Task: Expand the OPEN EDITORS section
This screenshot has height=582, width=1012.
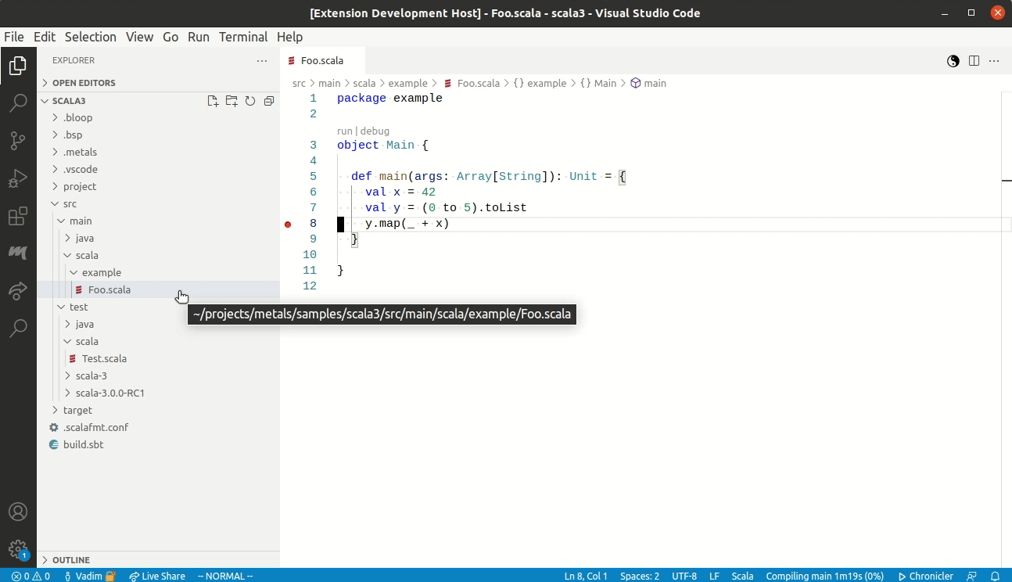Action: tap(158, 83)
